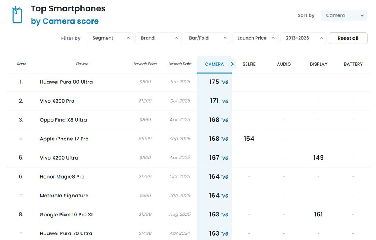
Task: Click the smartphone icon beside the title
Action: (17, 15)
